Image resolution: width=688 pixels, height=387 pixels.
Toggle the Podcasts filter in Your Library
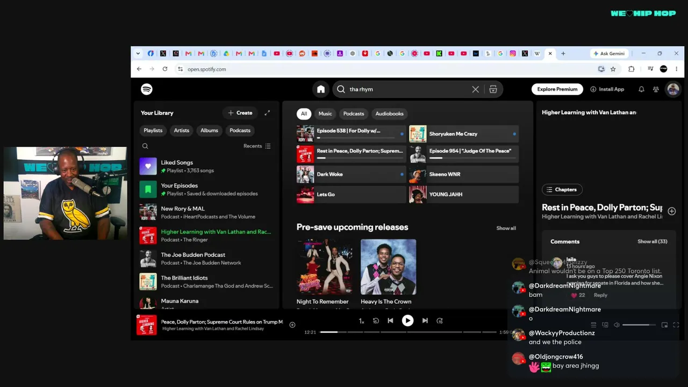[240, 131]
